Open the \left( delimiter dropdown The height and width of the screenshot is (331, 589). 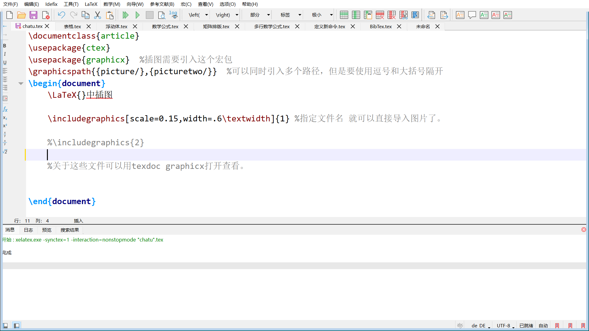(x=206, y=15)
